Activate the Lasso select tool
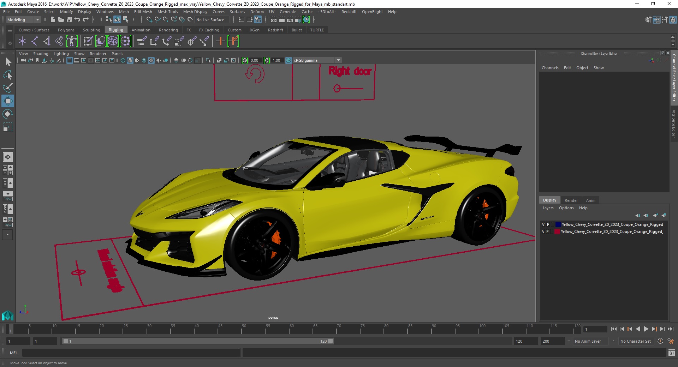Image resolution: width=678 pixels, height=367 pixels. coord(8,75)
